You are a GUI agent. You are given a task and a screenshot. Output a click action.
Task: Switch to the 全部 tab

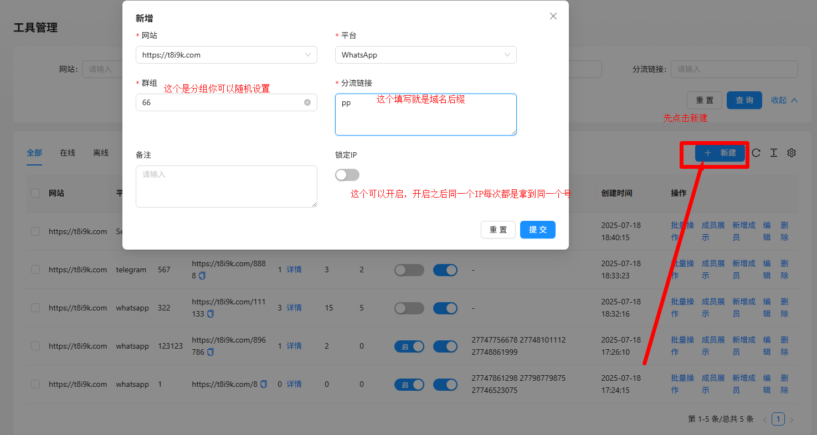coord(34,153)
